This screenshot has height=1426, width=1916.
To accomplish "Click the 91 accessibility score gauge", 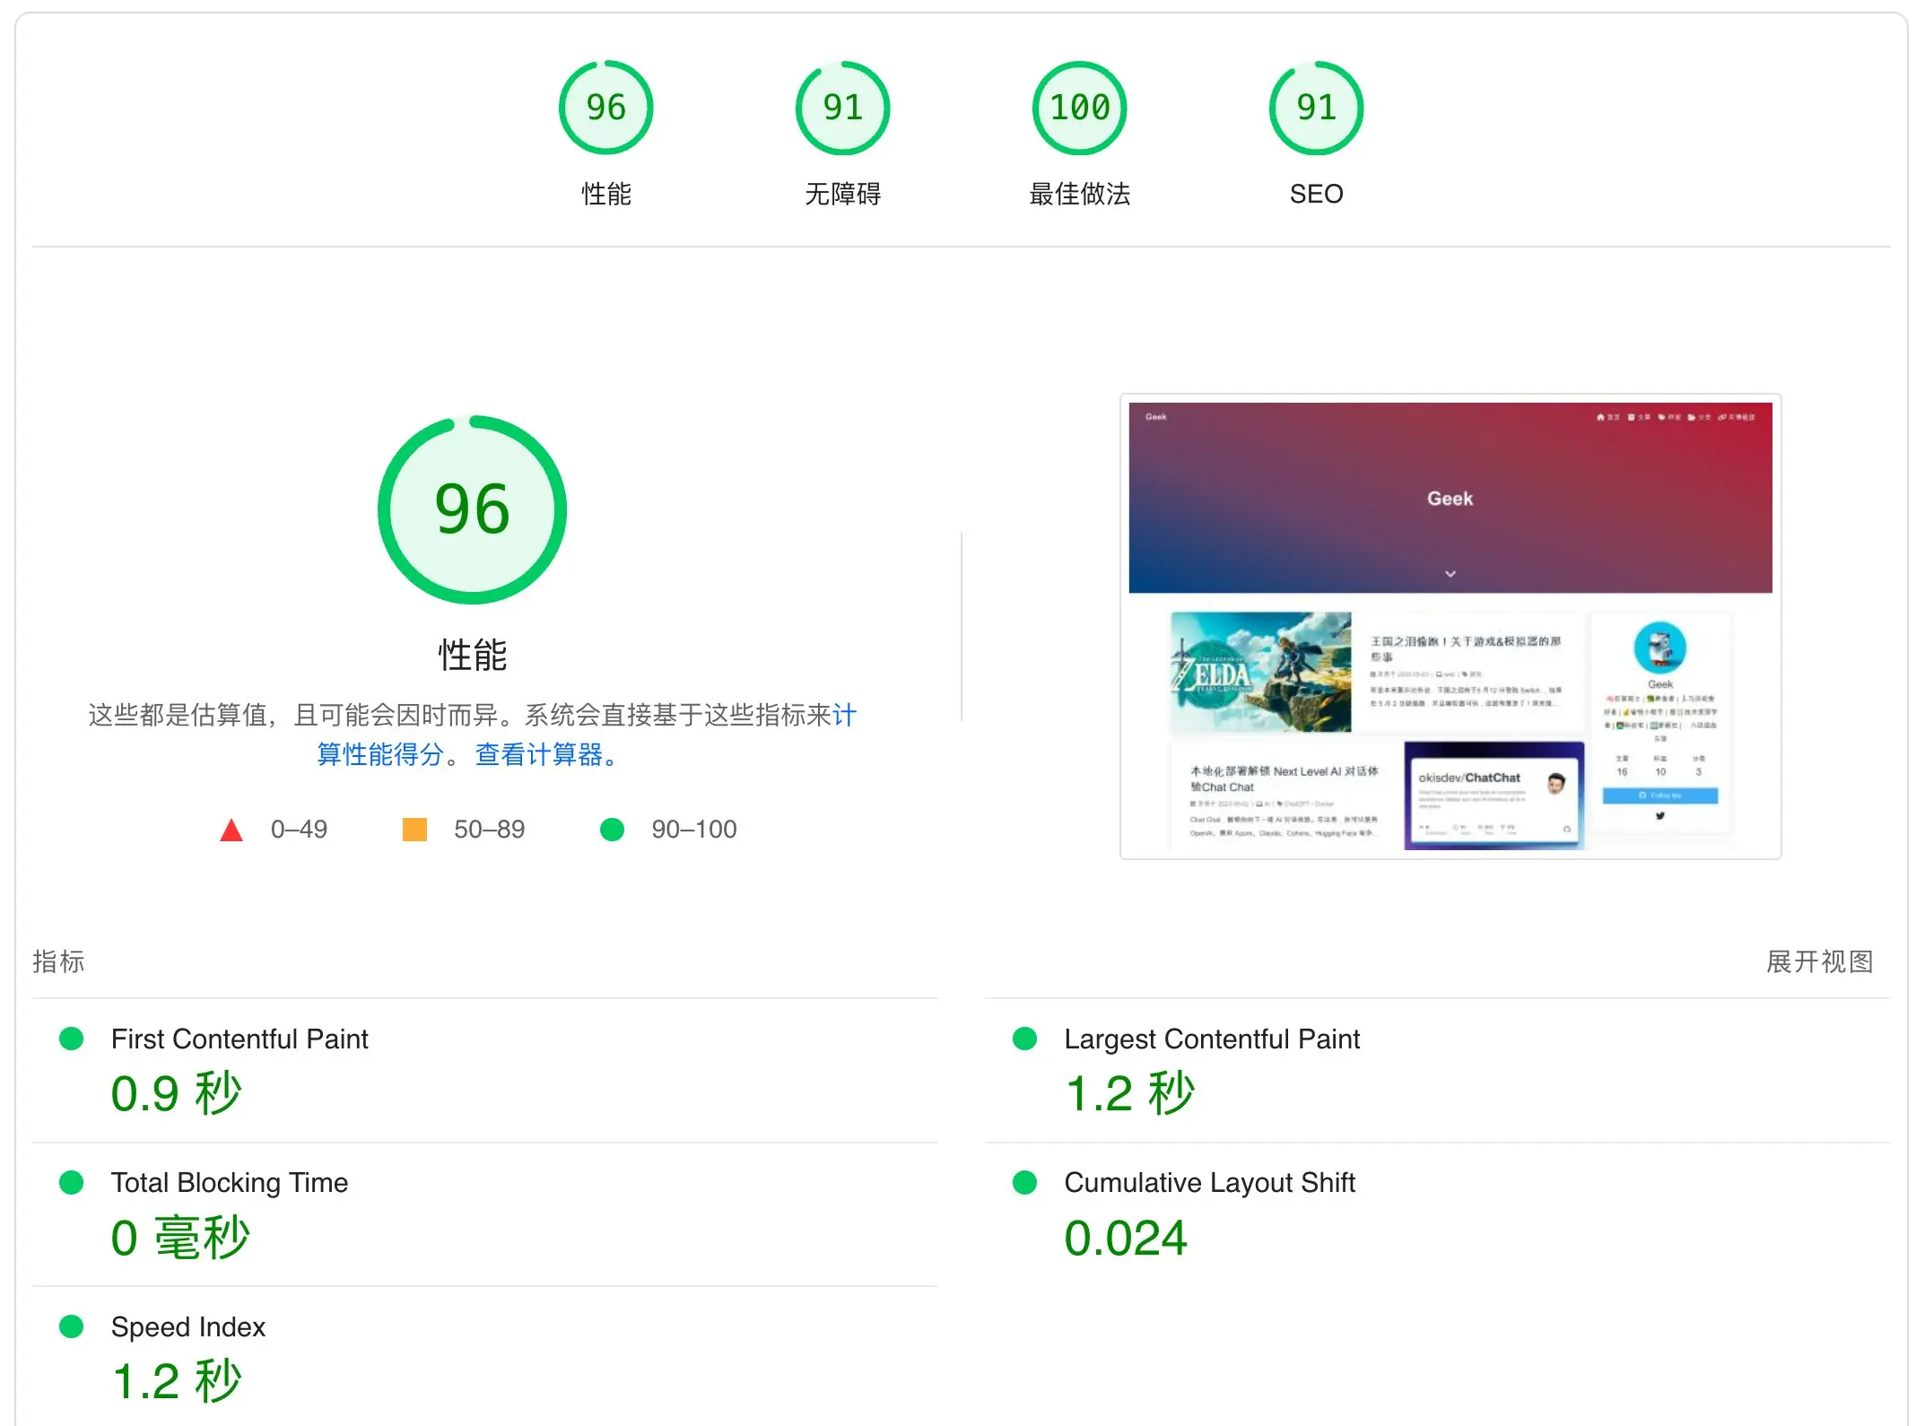I will point(841,108).
